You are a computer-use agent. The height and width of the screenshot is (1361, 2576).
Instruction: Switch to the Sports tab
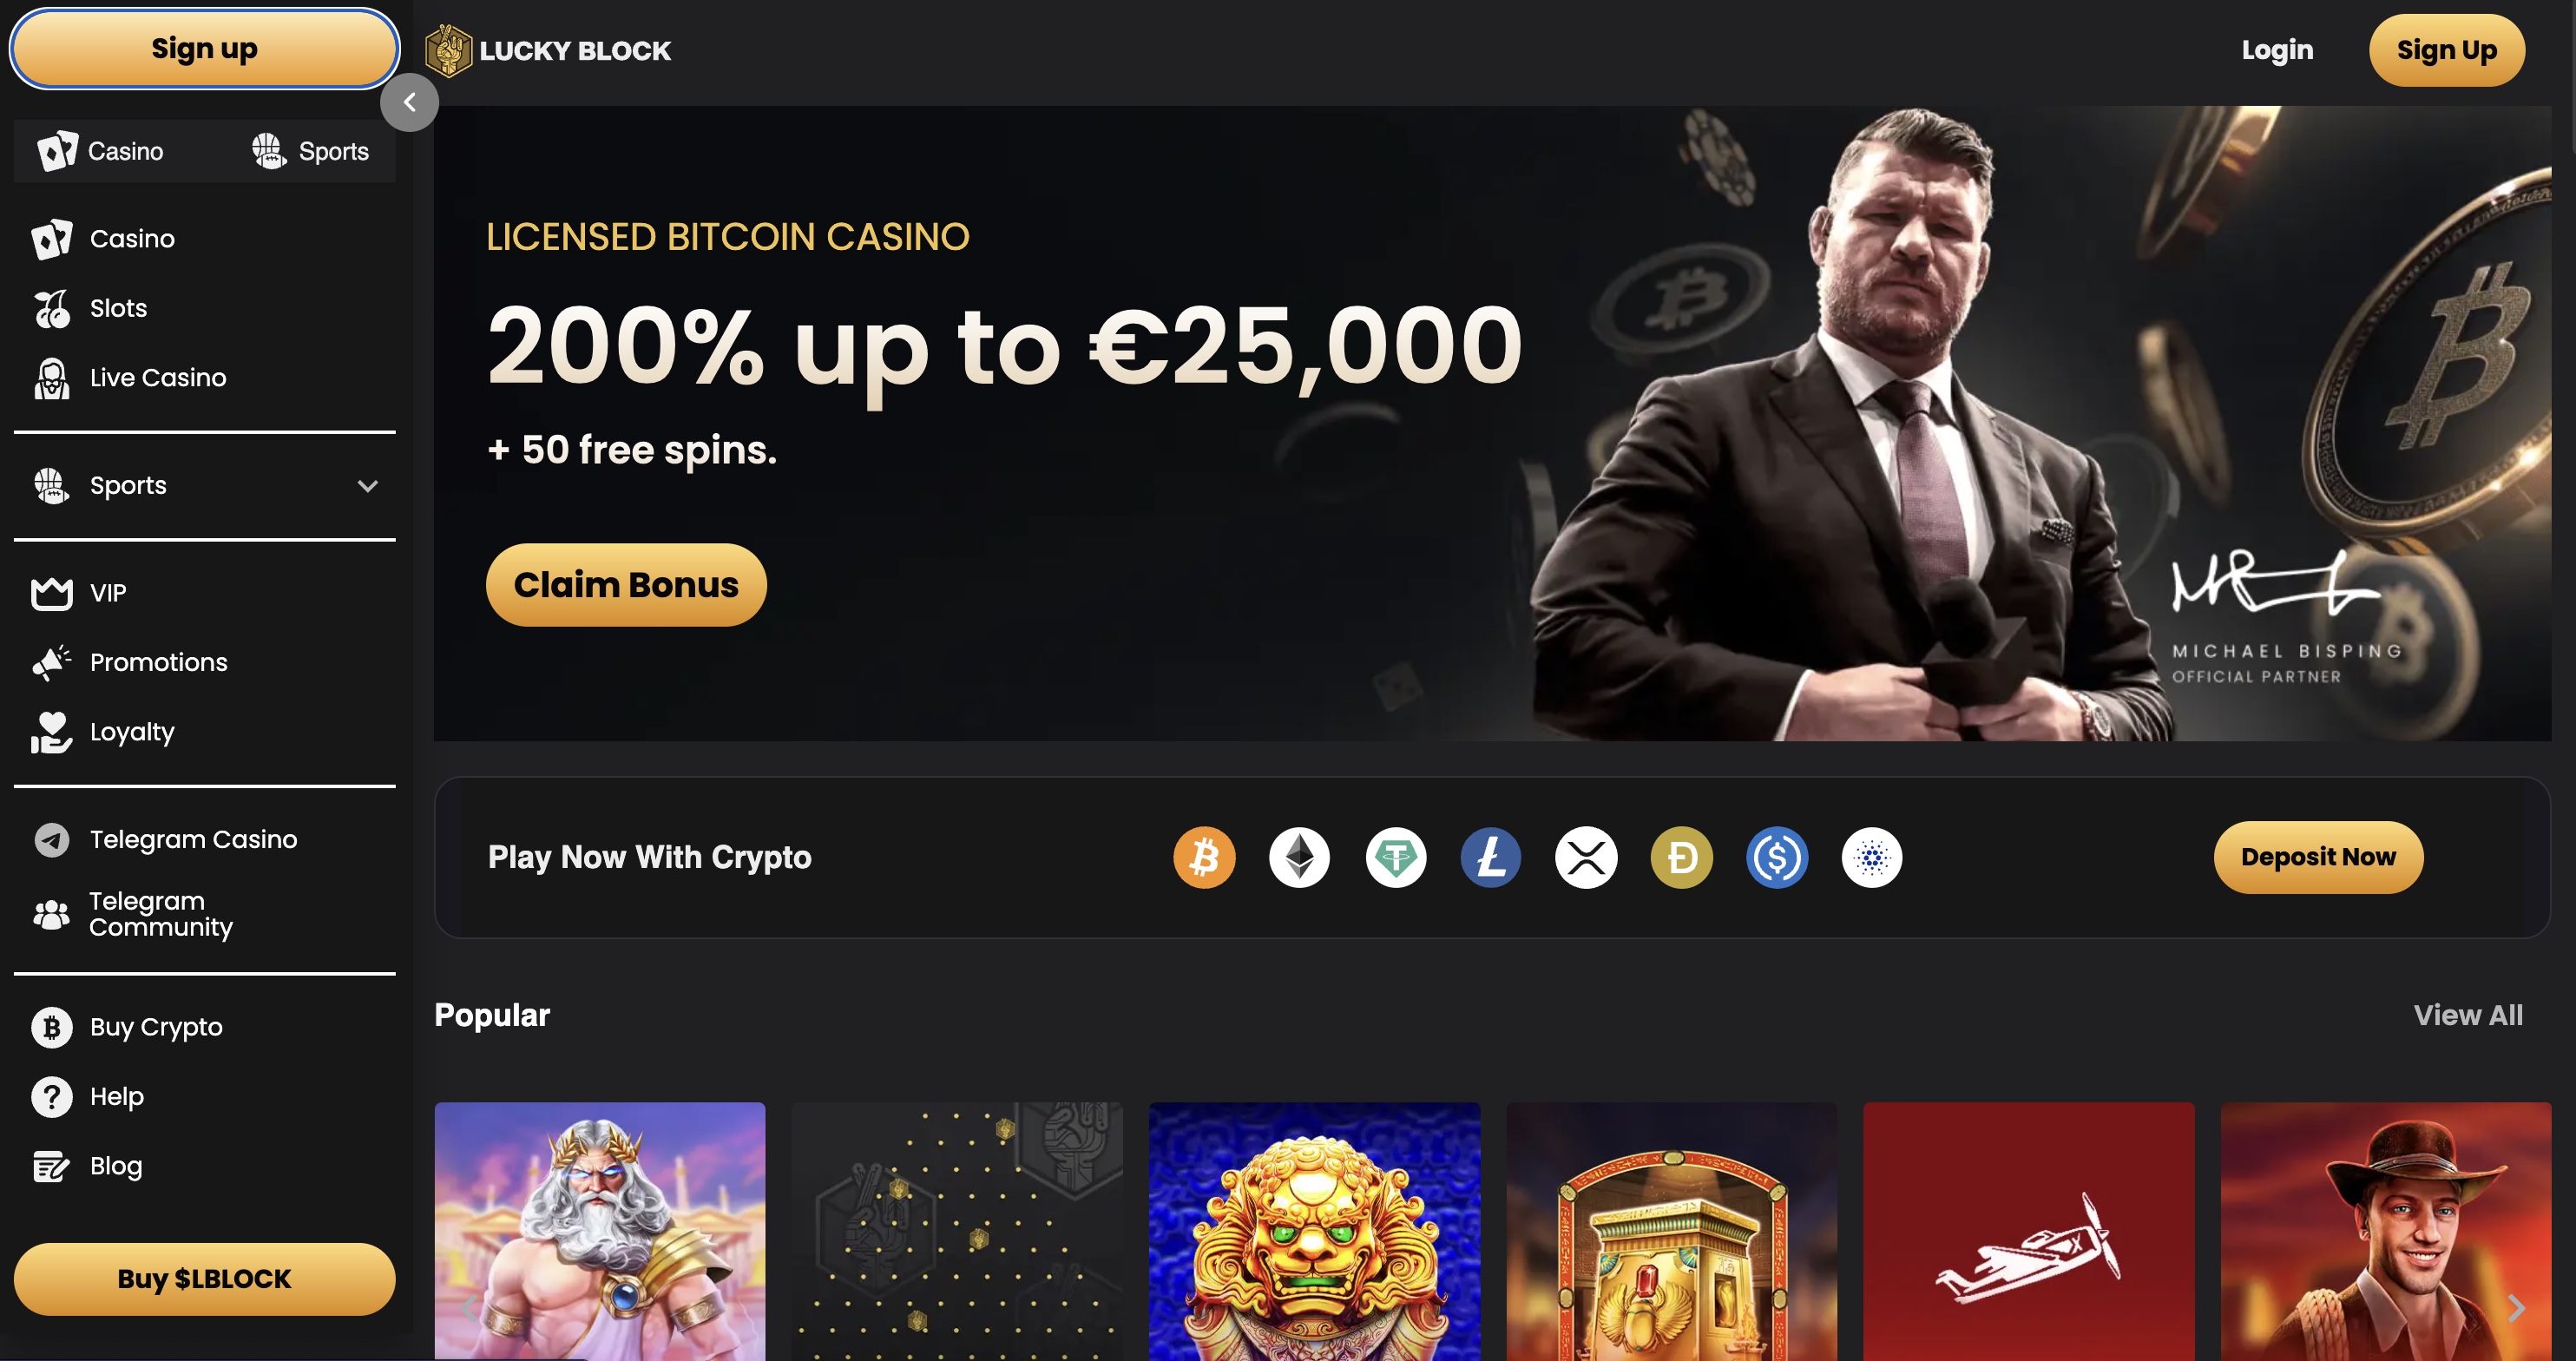tap(309, 151)
